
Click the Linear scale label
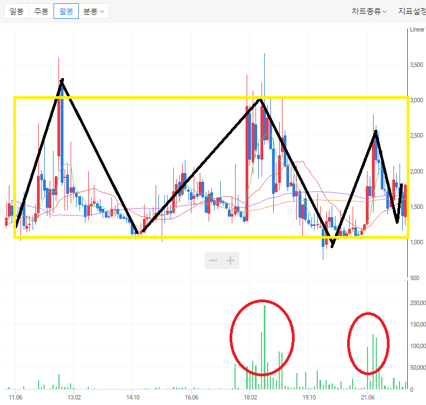click(417, 29)
